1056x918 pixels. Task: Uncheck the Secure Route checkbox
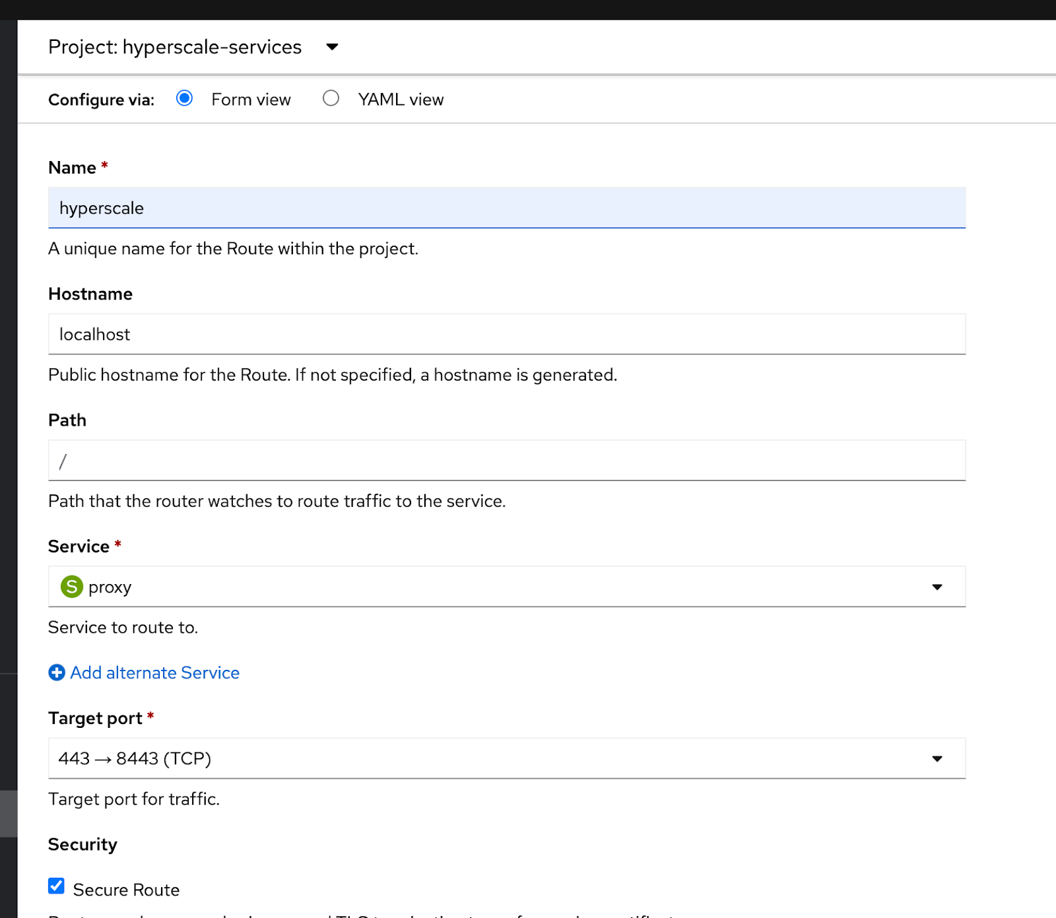tap(55, 886)
